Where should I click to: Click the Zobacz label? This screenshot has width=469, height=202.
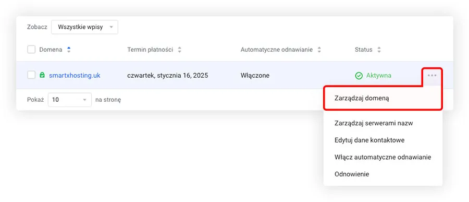tap(37, 27)
